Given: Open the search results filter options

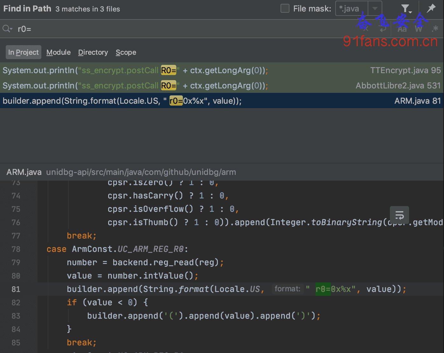Looking at the screenshot, I should pos(406,9).
